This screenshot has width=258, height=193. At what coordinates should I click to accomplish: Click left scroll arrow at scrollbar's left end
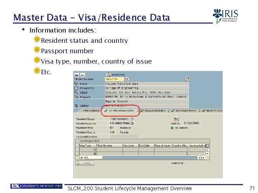tap(81, 158)
